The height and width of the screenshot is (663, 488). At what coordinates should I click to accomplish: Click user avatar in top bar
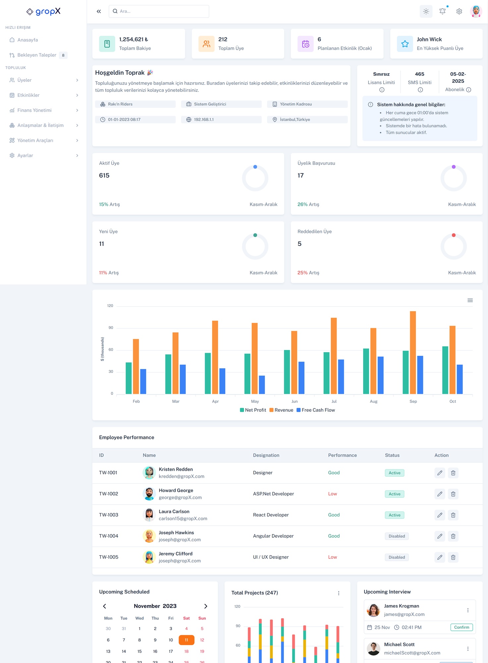tap(476, 11)
